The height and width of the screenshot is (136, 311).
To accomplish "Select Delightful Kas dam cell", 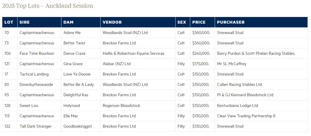I will pyautogui.click(x=76, y=95).
